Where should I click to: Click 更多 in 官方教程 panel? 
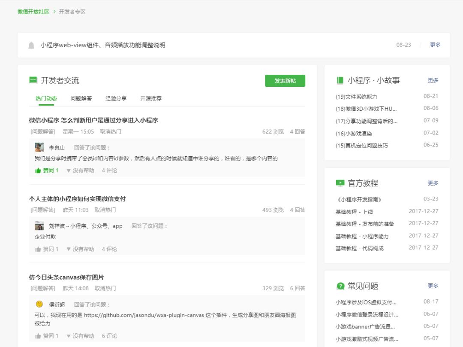(433, 183)
